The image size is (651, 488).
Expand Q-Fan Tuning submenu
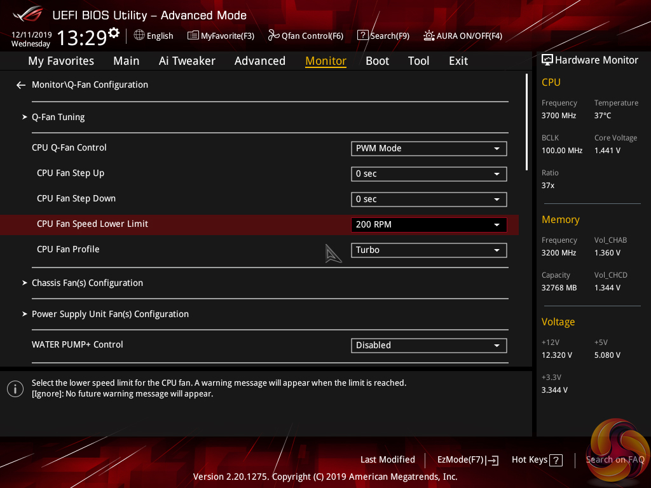coord(58,118)
